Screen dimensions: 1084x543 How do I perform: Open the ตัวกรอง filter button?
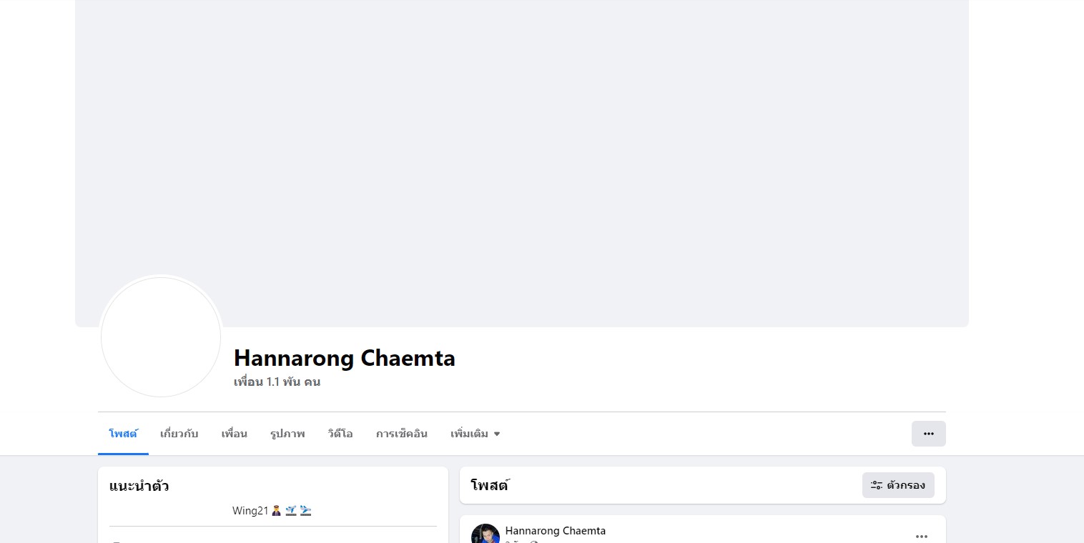898,485
